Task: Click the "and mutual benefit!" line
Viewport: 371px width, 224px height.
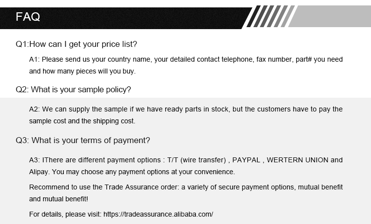Action: point(58,199)
